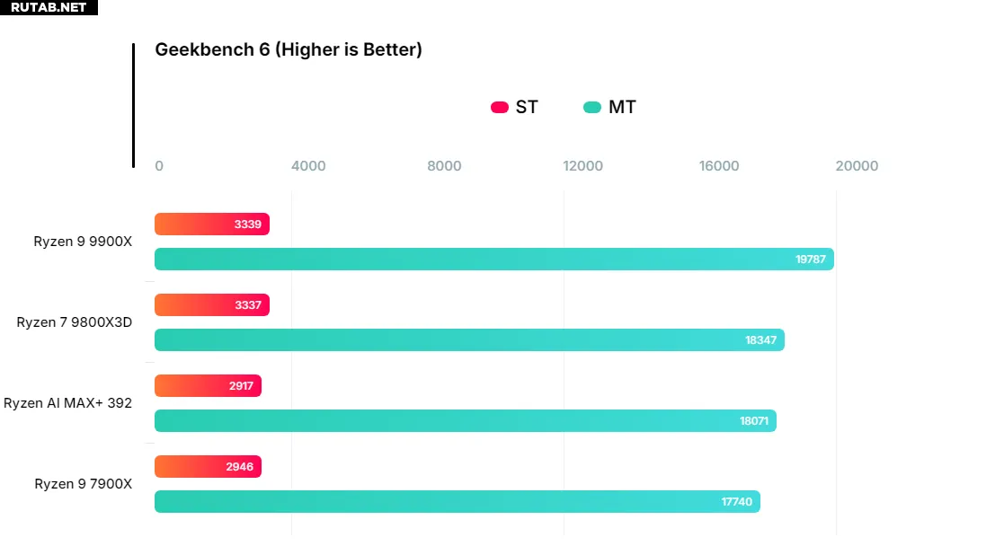Click the Ryzen AI MAX+ 392 label
Viewport: 995px width, 546px height.
(x=68, y=403)
